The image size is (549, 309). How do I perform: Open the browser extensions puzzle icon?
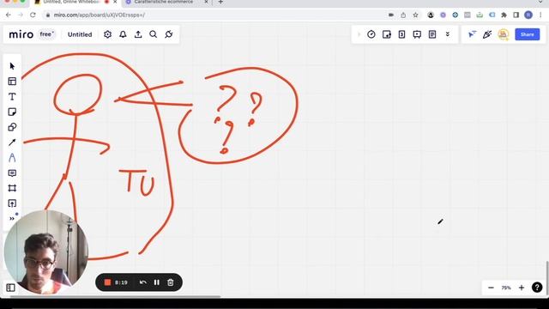pyautogui.click(x=504, y=15)
